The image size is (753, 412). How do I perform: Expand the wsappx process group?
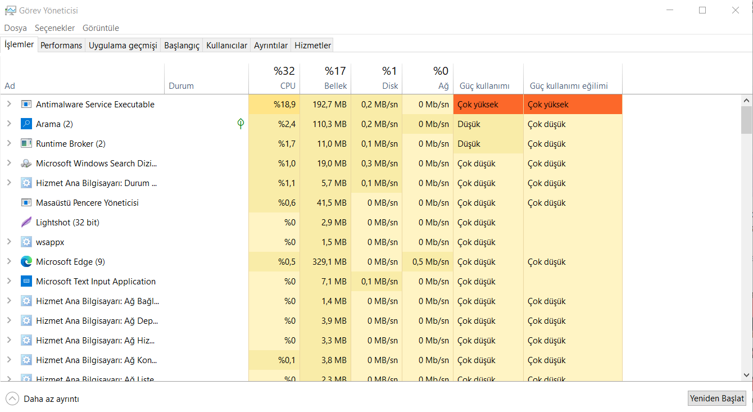(x=9, y=242)
